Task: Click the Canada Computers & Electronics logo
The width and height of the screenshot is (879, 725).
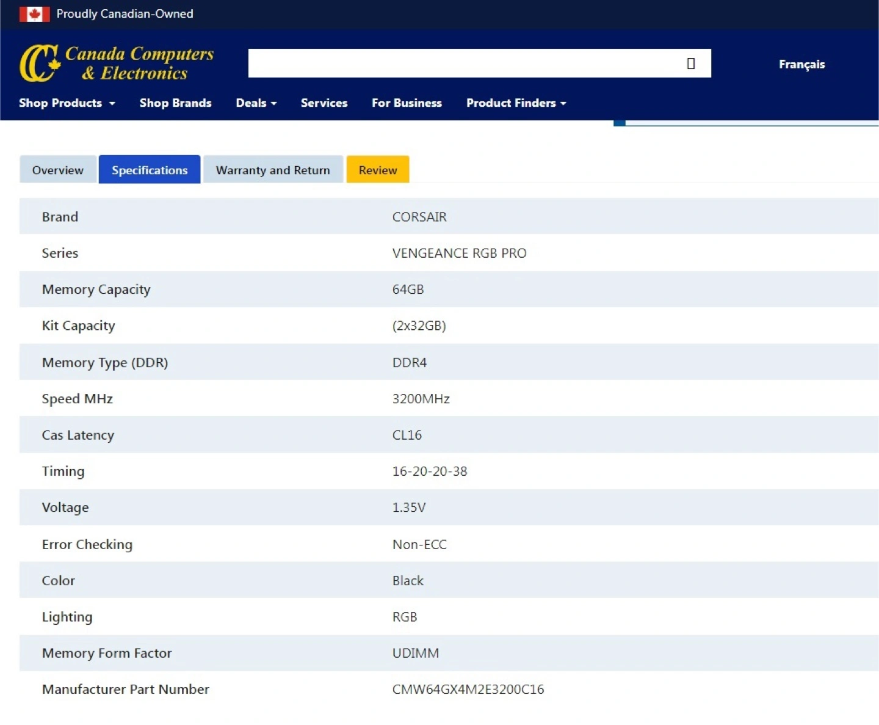Action: coord(117,63)
